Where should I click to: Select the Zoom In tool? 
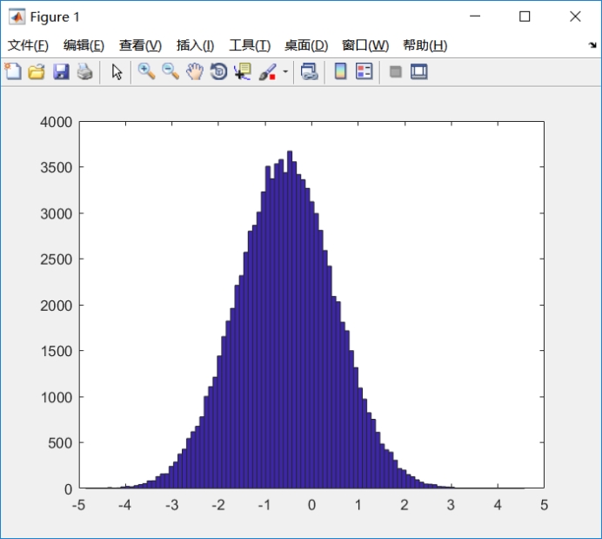click(x=147, y=72)
